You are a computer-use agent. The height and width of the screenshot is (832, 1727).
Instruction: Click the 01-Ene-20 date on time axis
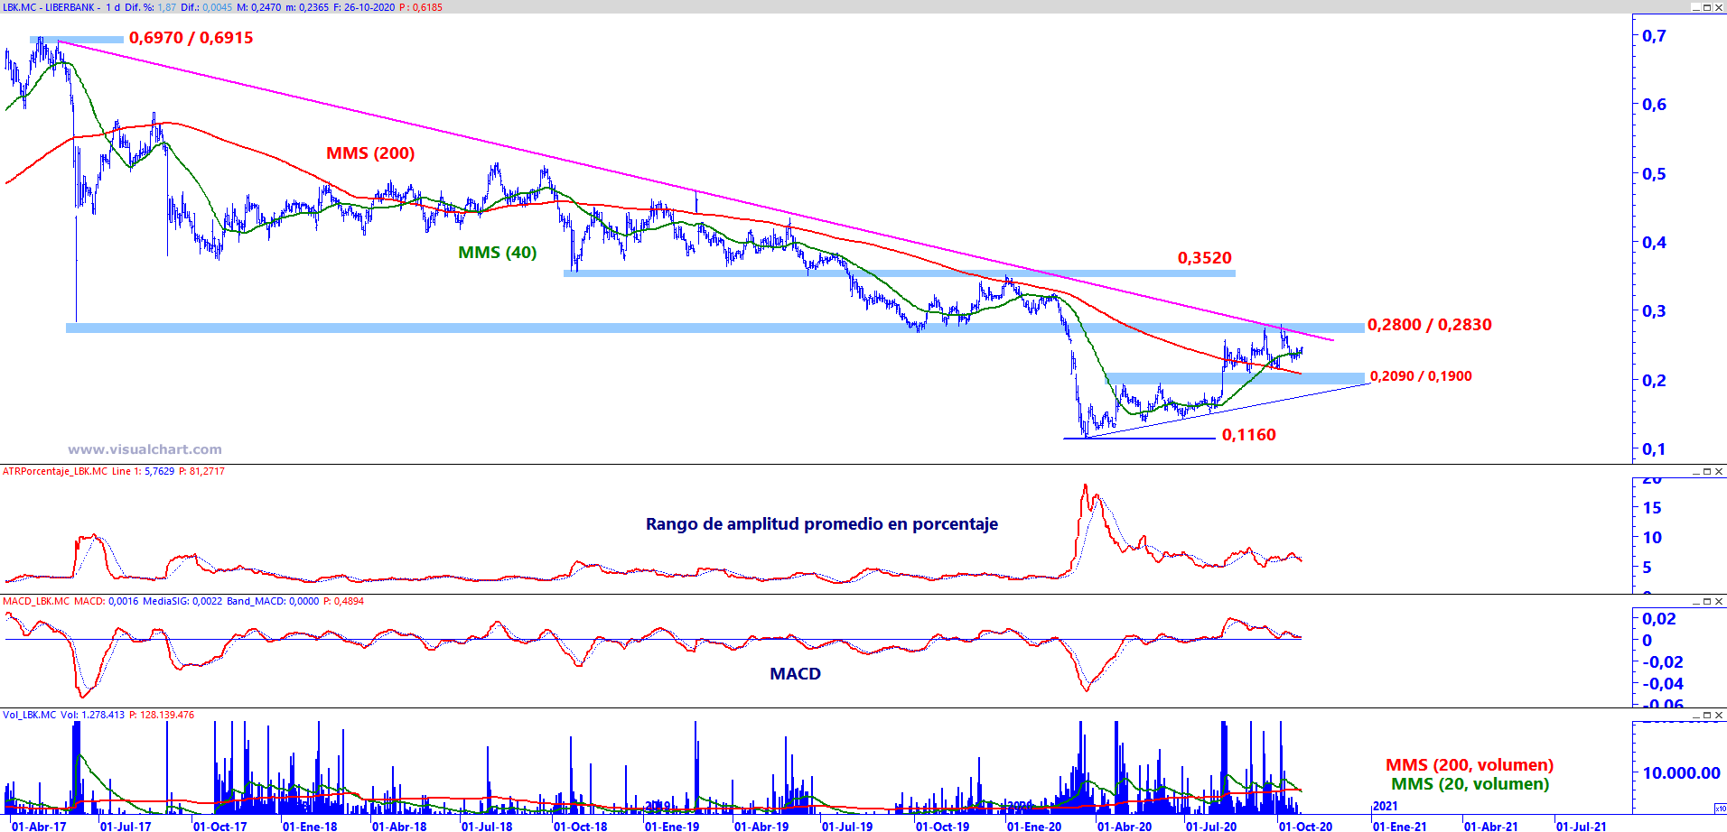1034,826
